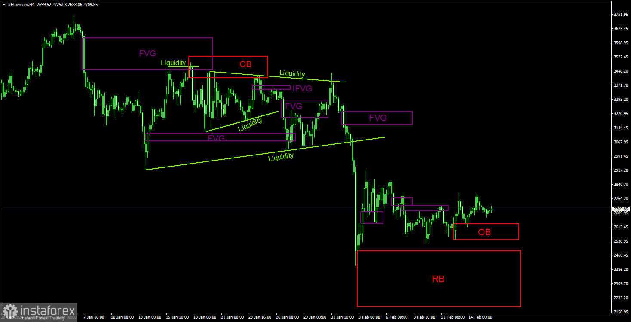This screenshot has height=322, width=631.
Task: Click the 6 Feb 00:00 time label
Action: pos(397,317)
